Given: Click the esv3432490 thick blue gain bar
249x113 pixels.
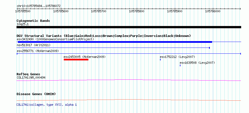Looking at the screenshot, I should click(115, 42).
